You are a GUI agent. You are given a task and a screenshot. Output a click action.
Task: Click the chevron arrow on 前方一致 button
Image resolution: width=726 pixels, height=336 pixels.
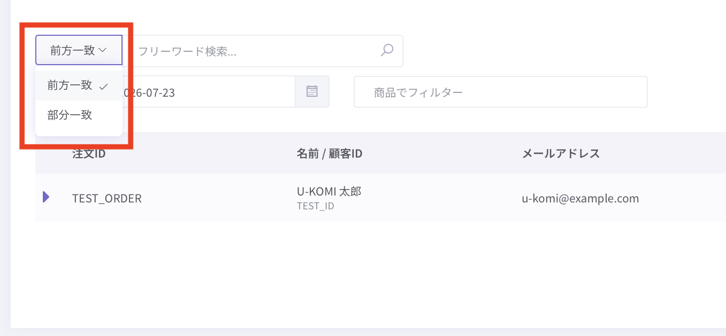tap(103, 50)
